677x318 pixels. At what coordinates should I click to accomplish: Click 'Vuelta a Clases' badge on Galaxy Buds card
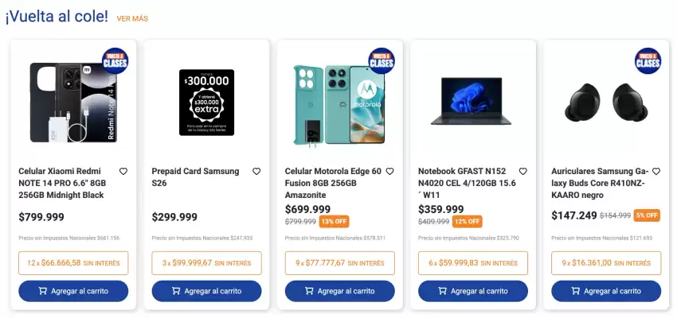pos(648,60)
